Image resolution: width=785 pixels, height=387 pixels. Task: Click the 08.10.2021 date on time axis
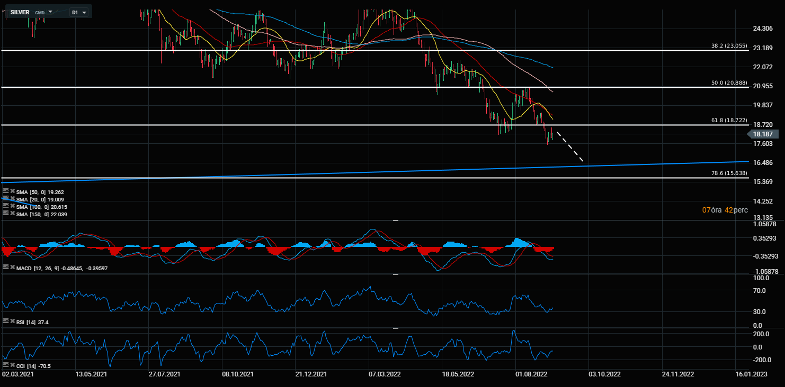tap(238, 374)
